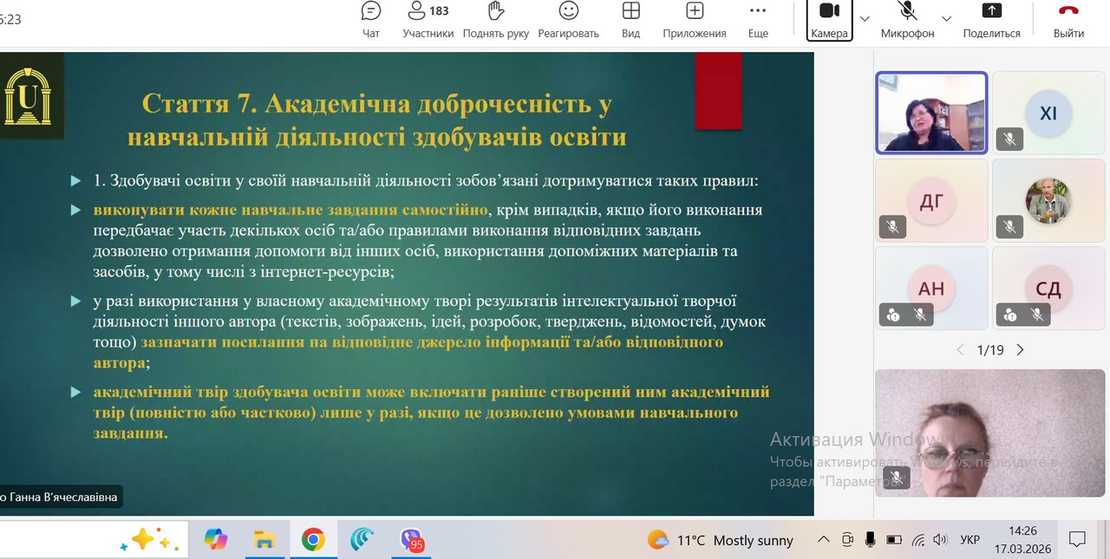Open Viber from the taskbar
Image resolution: width=1110 pixels, height=559 pixels.
click(412, 540)
